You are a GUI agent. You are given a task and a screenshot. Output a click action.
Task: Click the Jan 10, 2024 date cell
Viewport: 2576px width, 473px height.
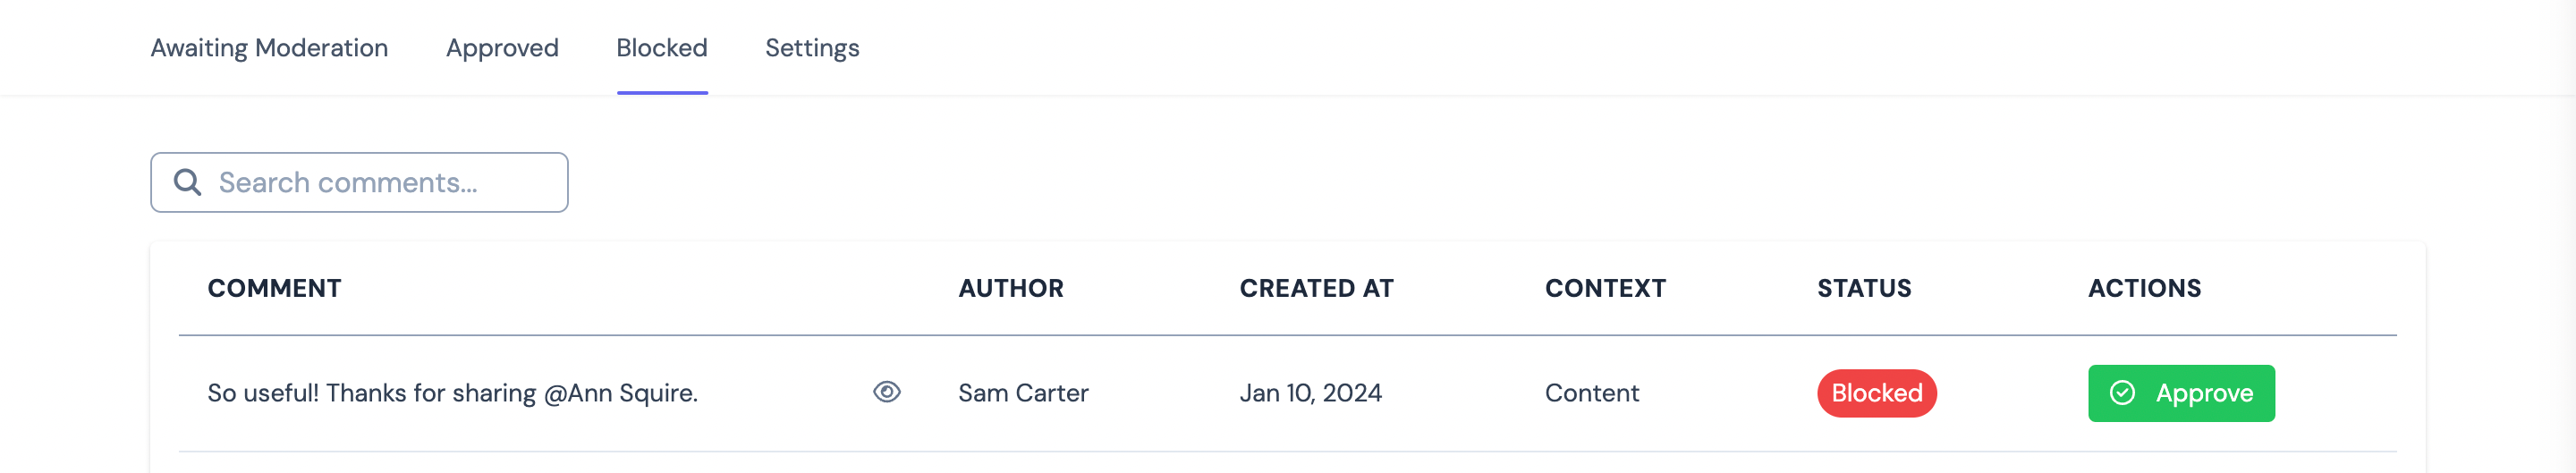pos(1310,393)
